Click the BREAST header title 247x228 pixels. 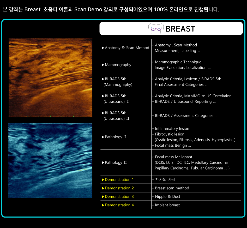tap(180, 29)
